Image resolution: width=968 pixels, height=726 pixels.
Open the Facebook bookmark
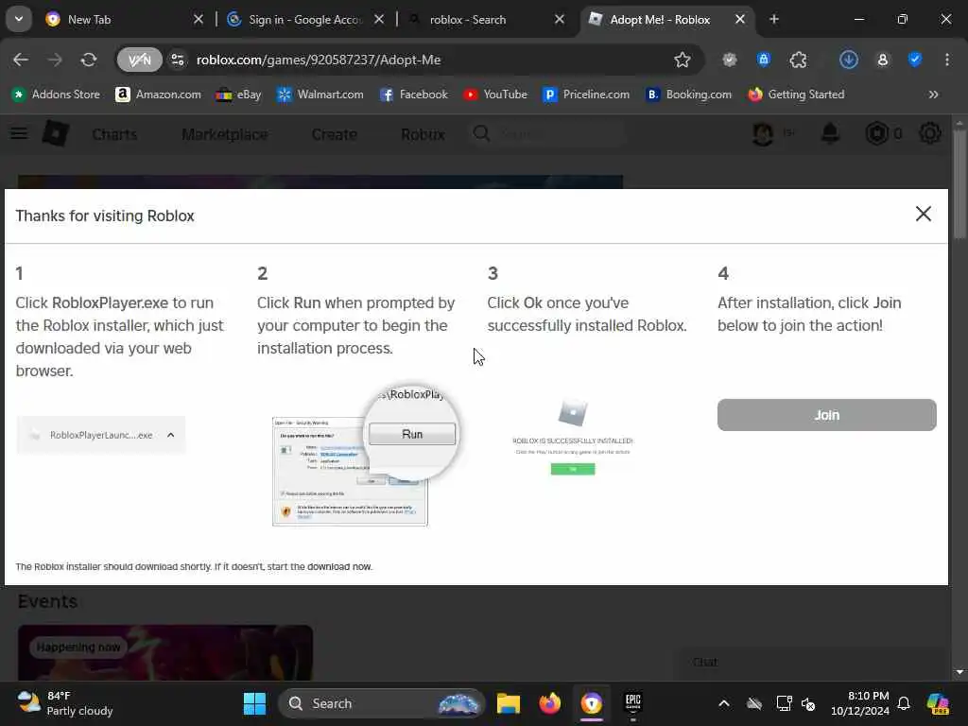click(x=414, y=95)
